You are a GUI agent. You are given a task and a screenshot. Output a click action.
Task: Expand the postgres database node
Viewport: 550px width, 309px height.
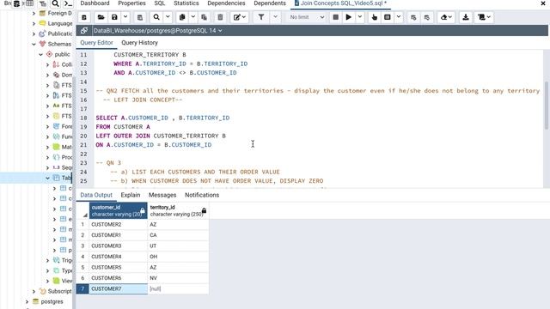pyautogui.click(x=27, y=301)
